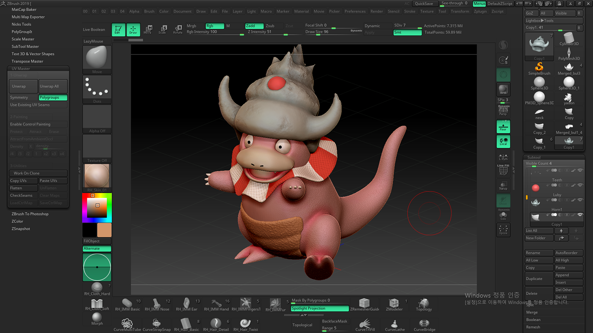
Task: Click the BPR render button
Action: [503, 89]
